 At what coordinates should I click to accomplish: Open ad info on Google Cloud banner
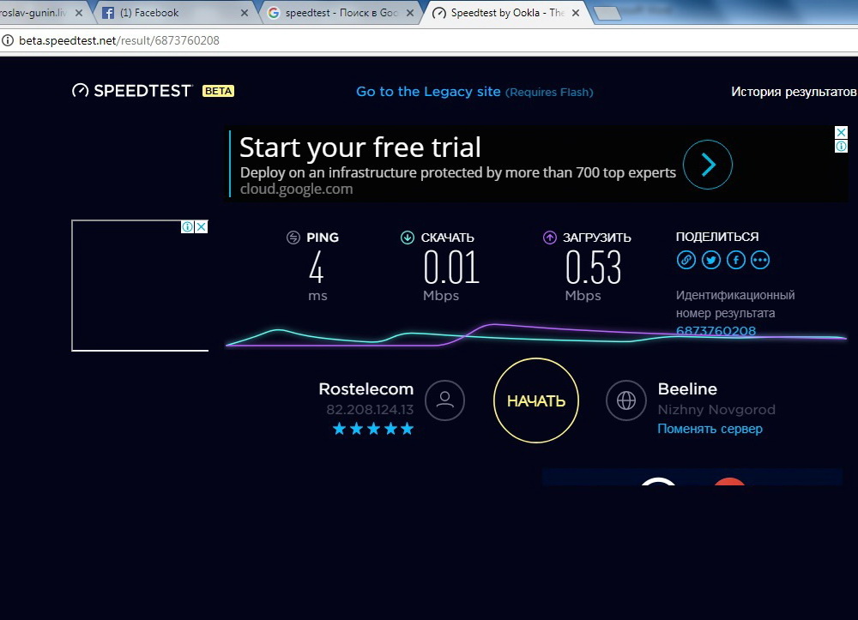tap(841, 146)
